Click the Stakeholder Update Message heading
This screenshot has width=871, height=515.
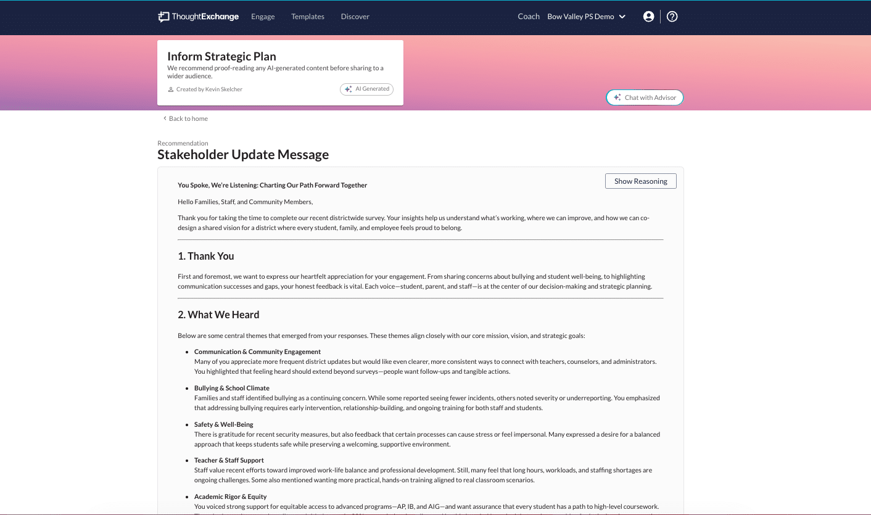click(x=243, y=155)
